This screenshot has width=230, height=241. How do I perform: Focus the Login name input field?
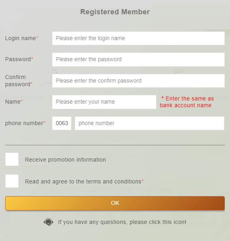tap(138, 38)
